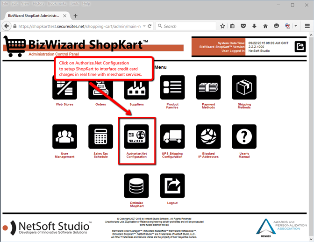314x242 pixels.
Task: Click in the browser Search field
Action: pyautogui.click(x=186, y=26)
